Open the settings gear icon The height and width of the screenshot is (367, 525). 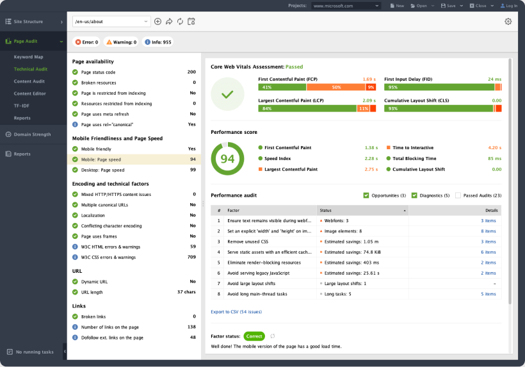pyautogui.click(x=508, y=22)
